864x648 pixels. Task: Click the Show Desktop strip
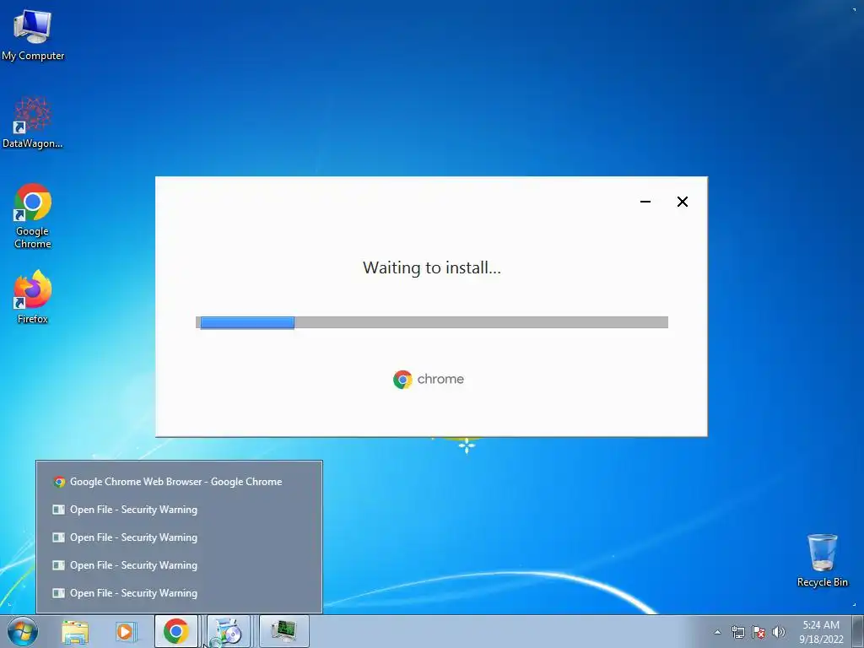pos(858,631)
